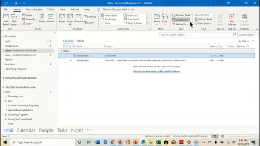Choose the To Manager quick step
This screenshot has width=260, height=146.
point(109,19)
